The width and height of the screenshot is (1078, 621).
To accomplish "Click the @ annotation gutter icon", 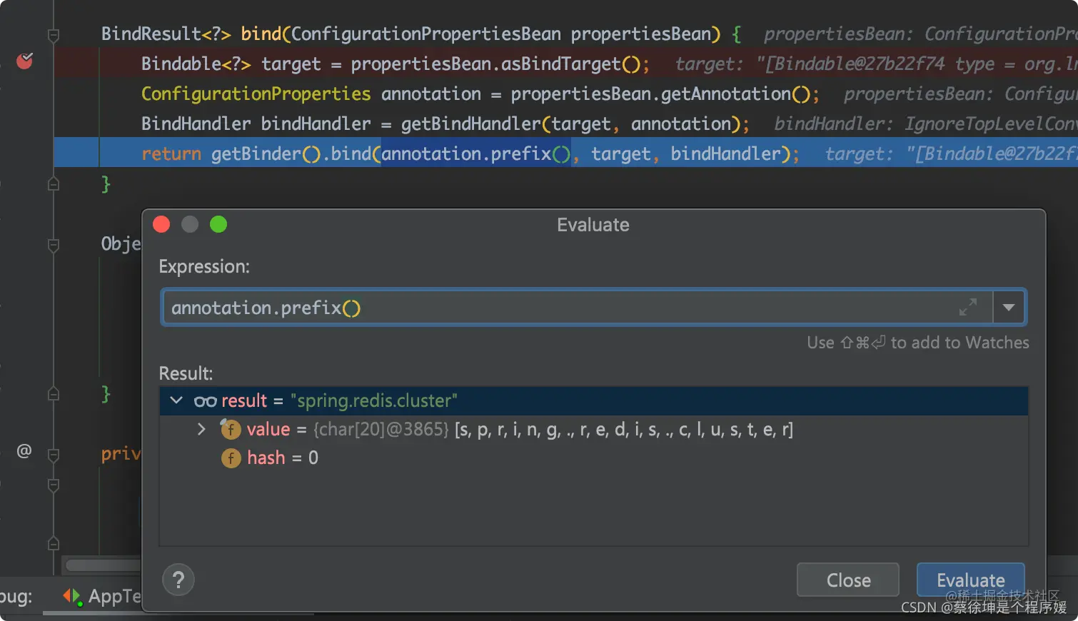I will point(24,451).
